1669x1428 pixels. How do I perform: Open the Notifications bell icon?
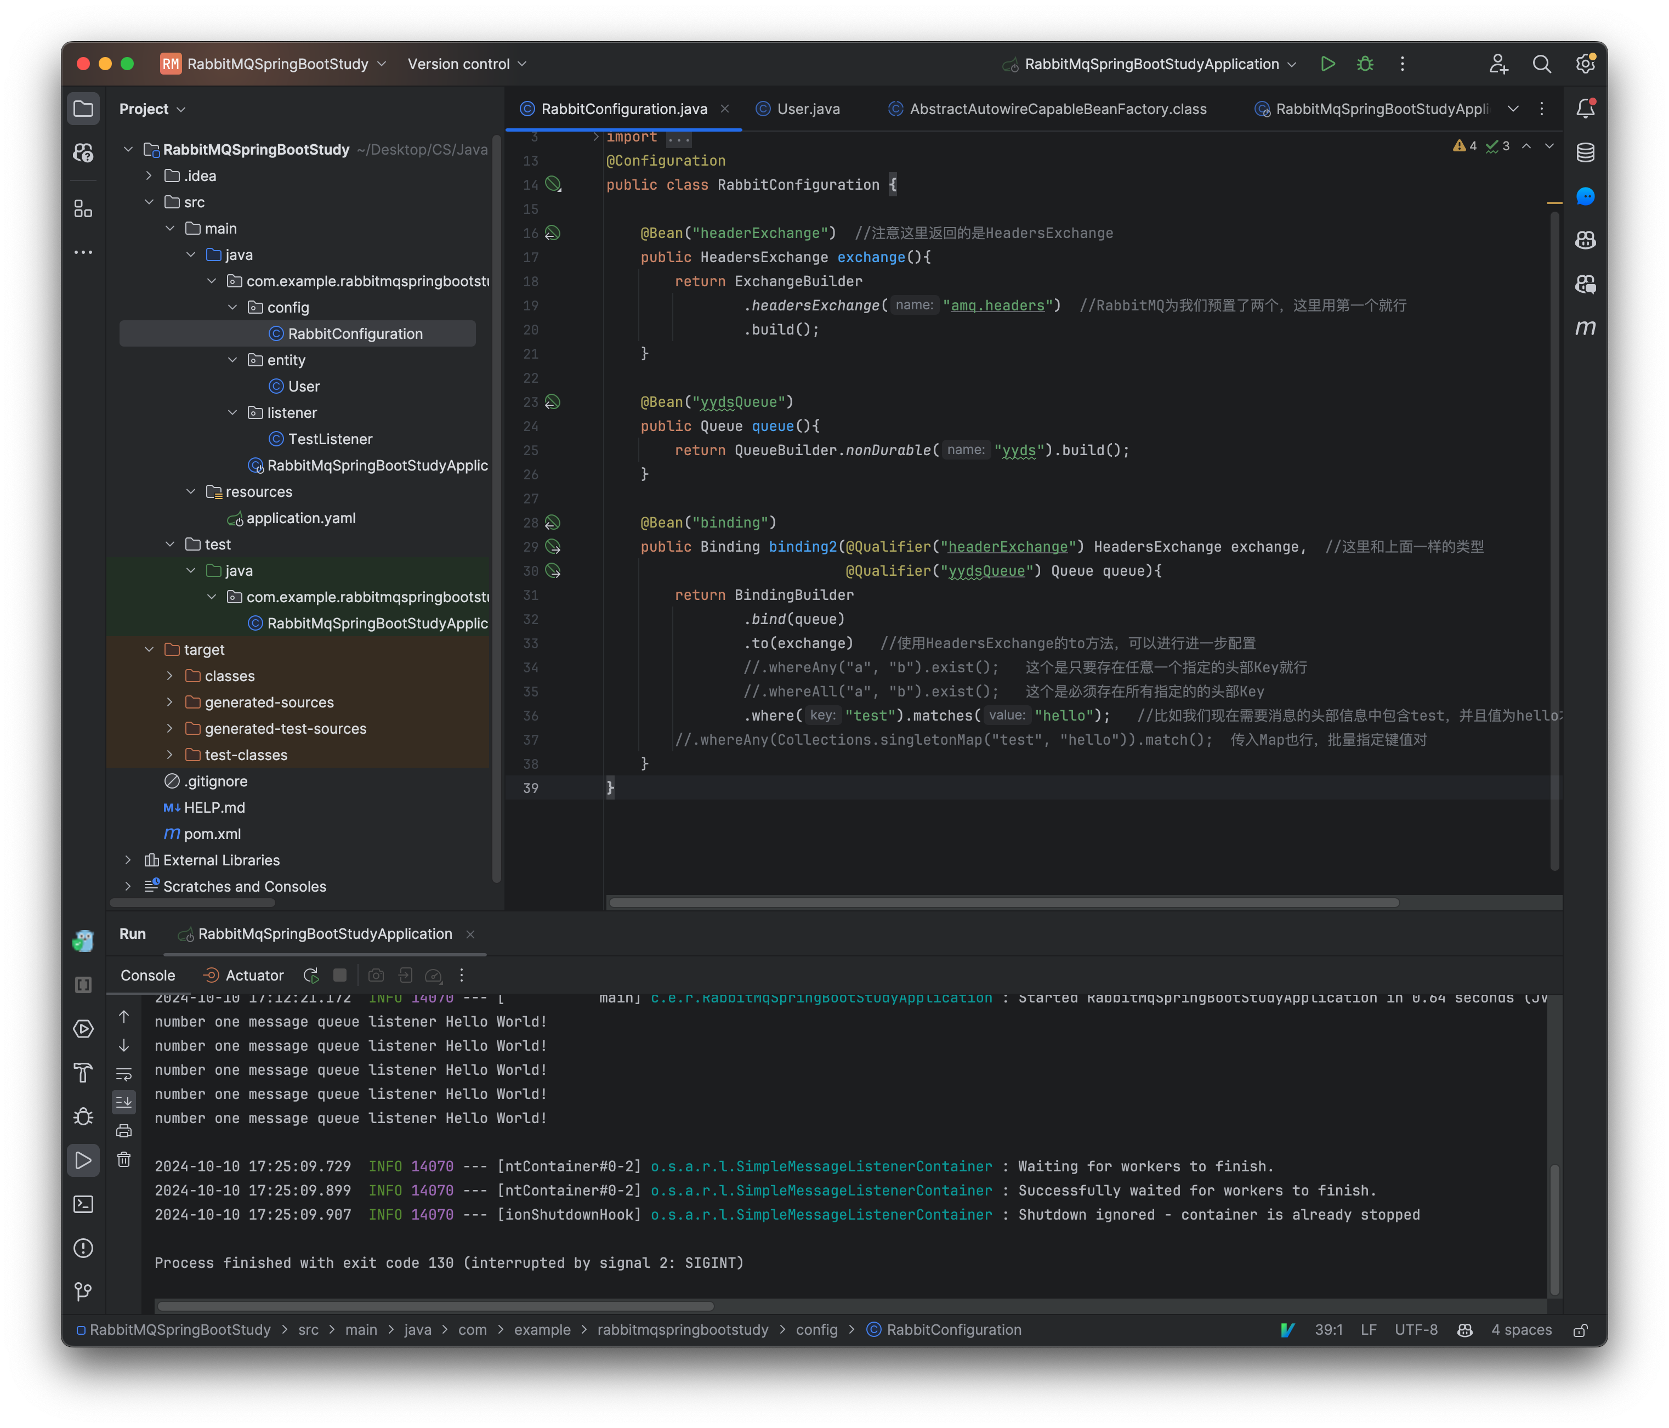1585,107
